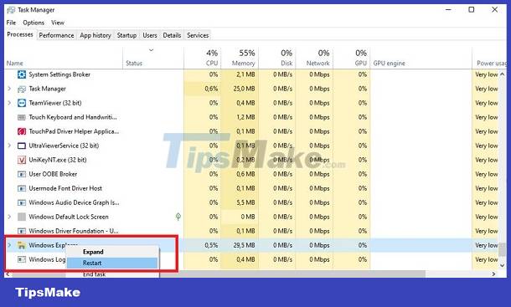Sort by the CPU column header
The height and width of the screenshot is (307, 511).
coord(212,64)
